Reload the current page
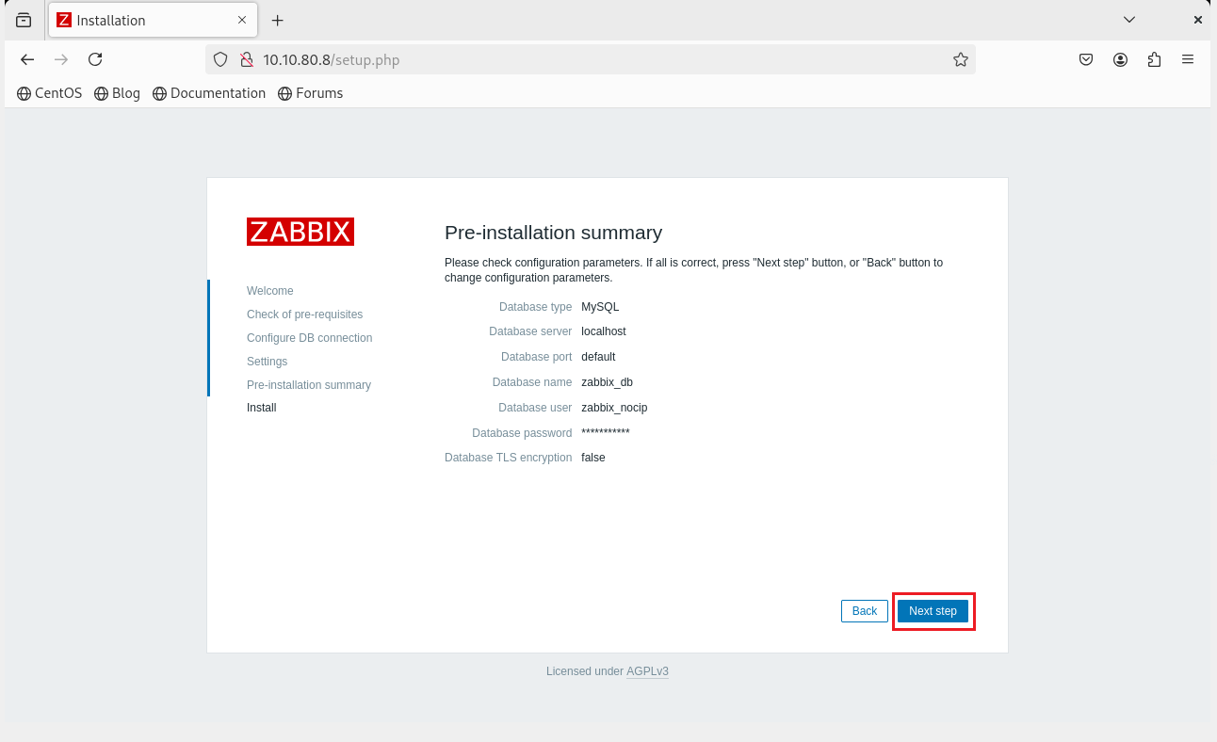The image size is (1217, 742). click(x=95, y=59)
